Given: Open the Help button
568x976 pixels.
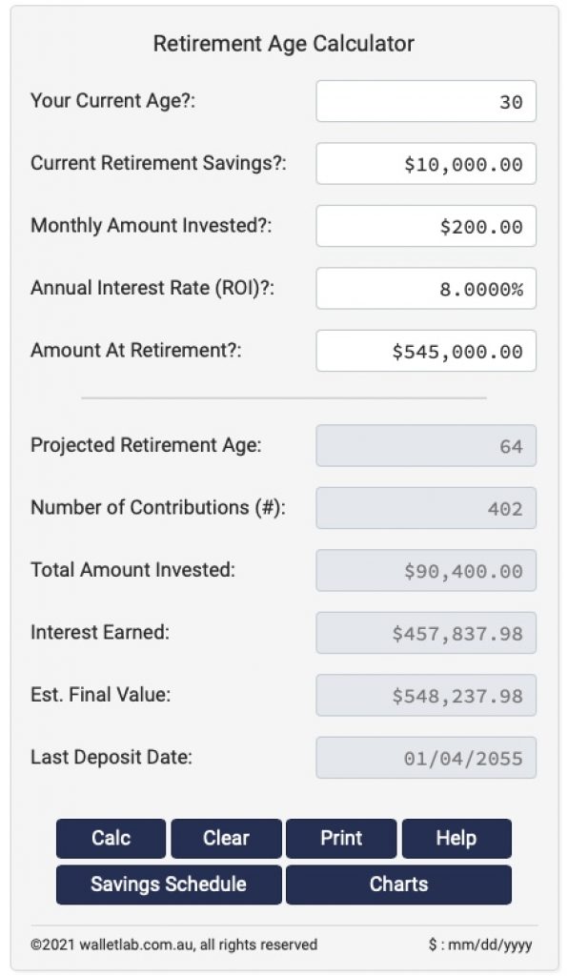Looking at the screenshot, I should point(456,838).
